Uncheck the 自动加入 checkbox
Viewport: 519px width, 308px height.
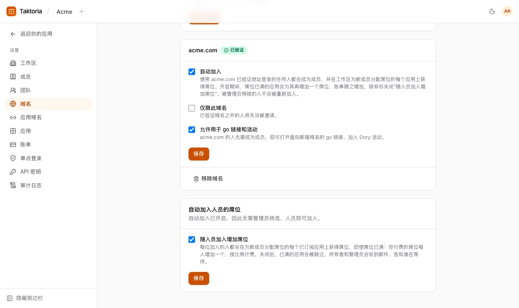click(x=192, y=72)
